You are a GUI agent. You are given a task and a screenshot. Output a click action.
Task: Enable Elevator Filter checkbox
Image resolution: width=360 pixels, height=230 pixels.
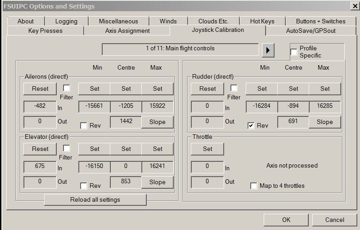(x=67, y=148)
